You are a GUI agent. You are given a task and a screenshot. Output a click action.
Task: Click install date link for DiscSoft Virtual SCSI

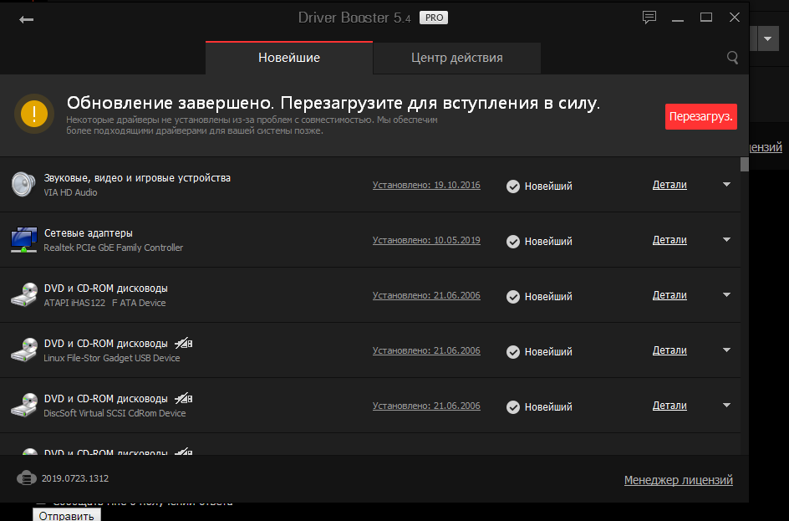(426, 406)
